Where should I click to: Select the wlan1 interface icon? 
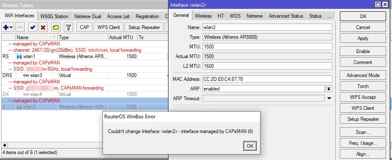[x=19, y=56]
